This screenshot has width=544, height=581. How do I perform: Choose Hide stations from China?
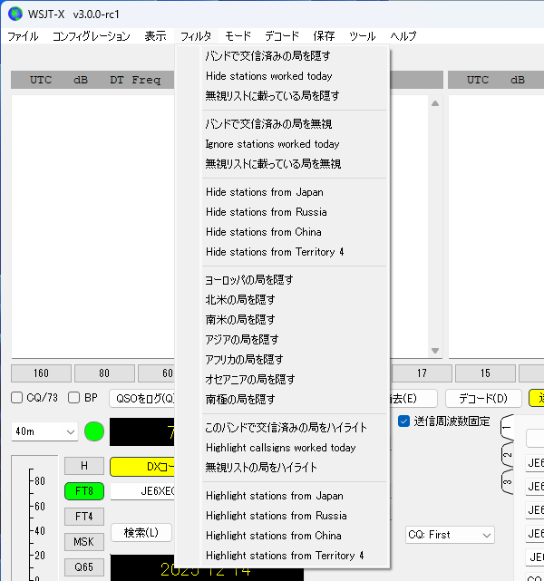click(283, 232)
